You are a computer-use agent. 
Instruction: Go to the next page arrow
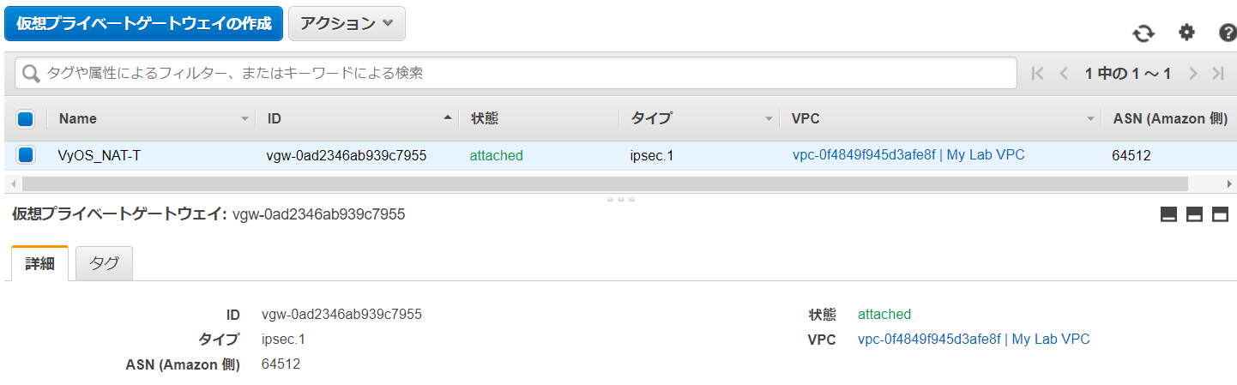point(1192,74)
